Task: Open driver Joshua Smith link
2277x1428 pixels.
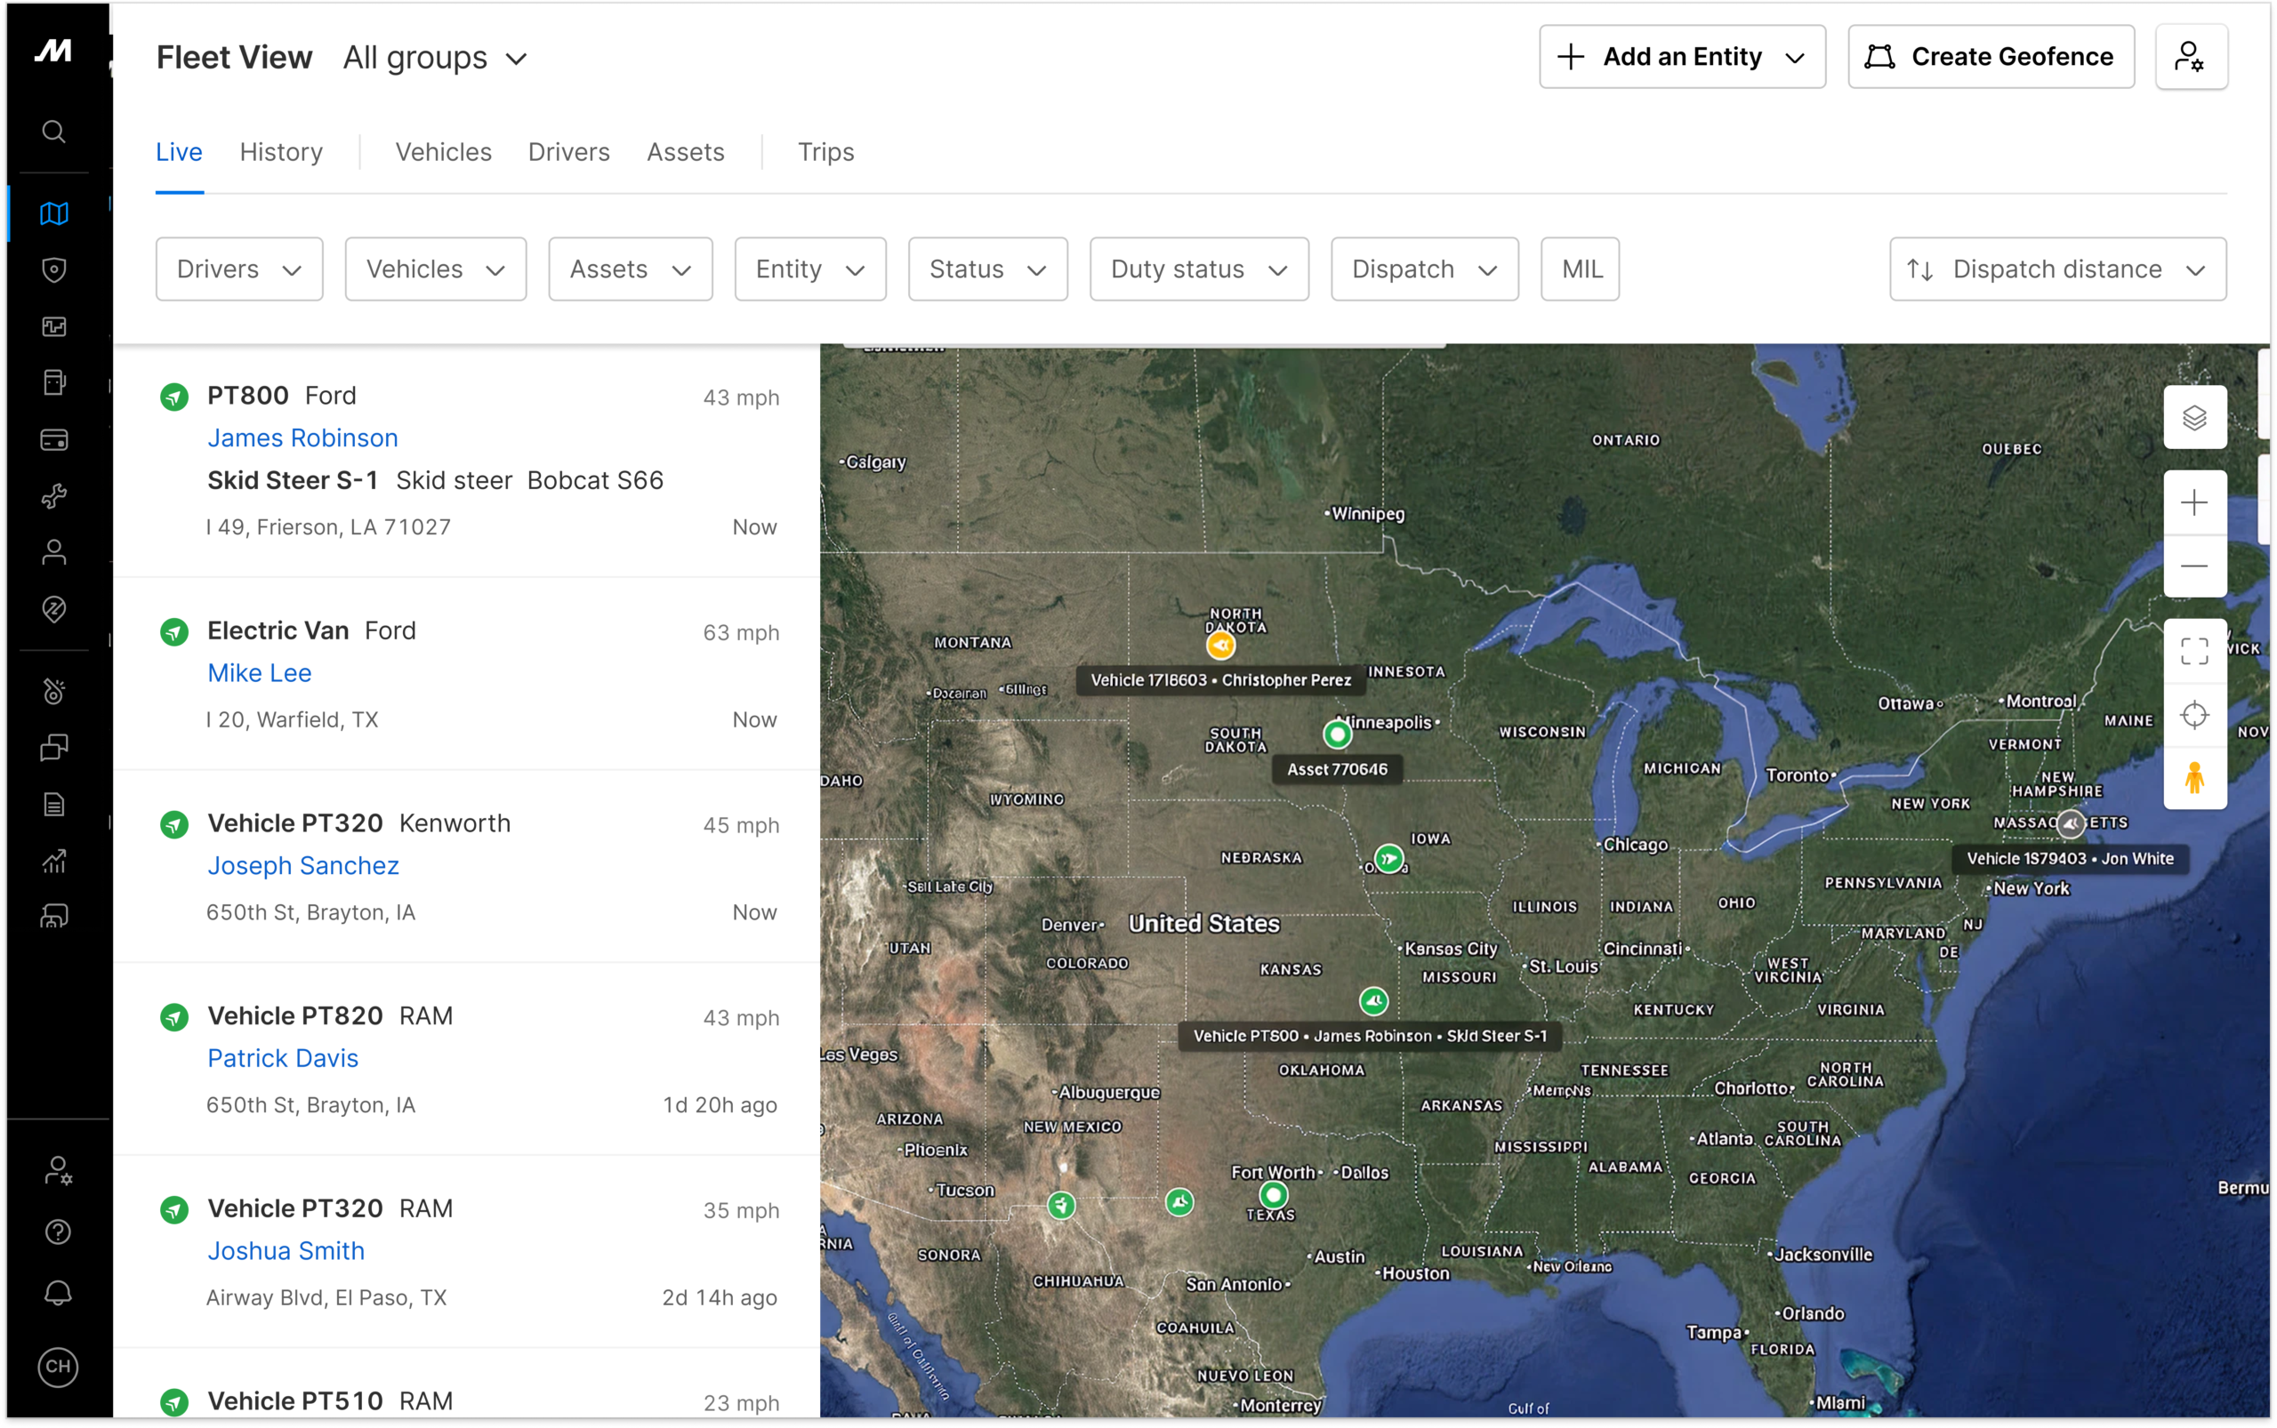Action: pos(286,1251)
